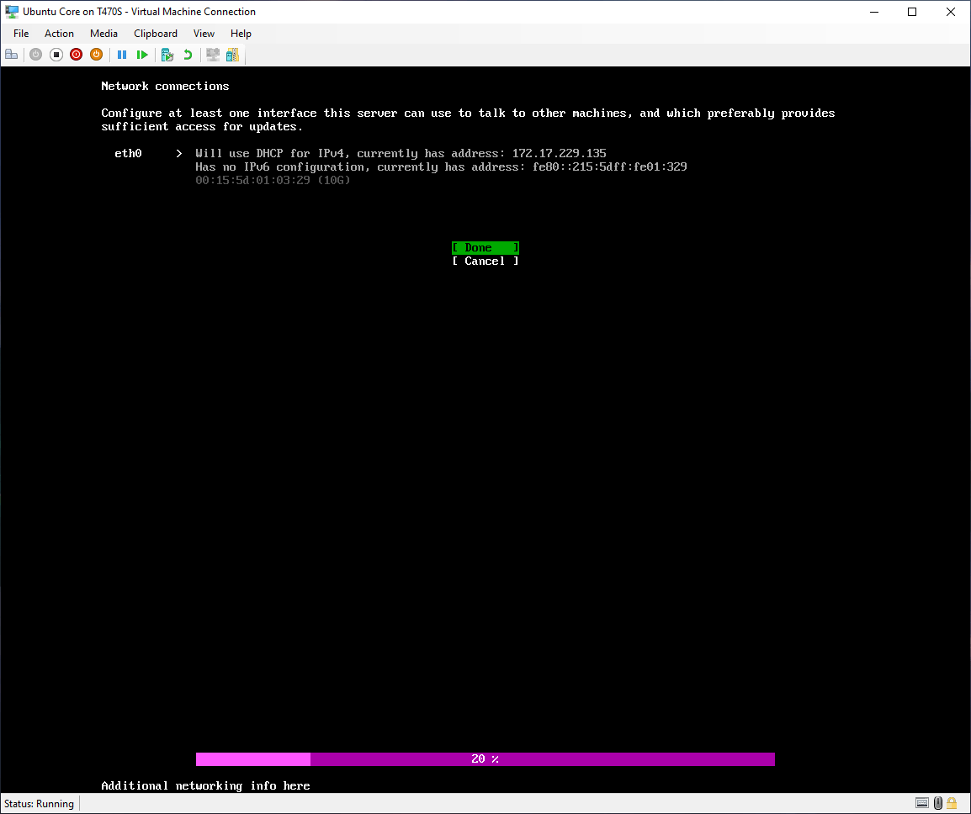Click the Virtual Machine Connection title bar icon

coord(12,11)
